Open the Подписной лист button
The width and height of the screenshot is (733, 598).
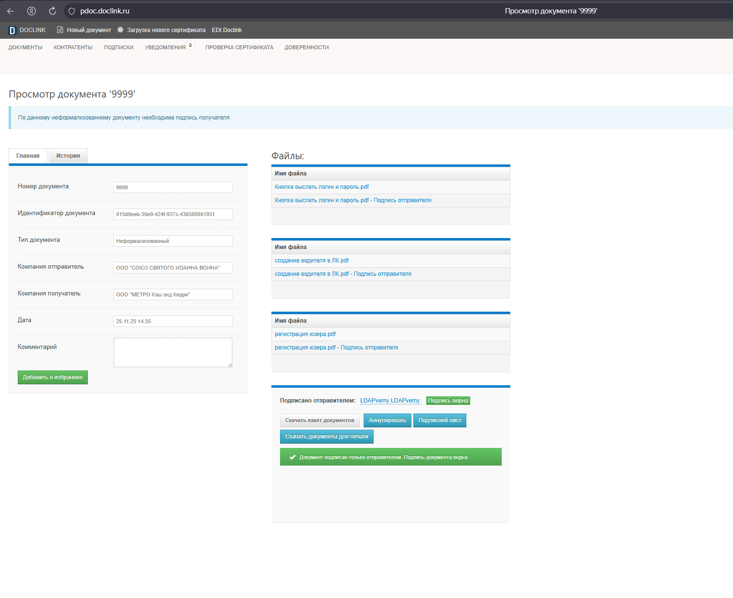[x=440, y=420]
